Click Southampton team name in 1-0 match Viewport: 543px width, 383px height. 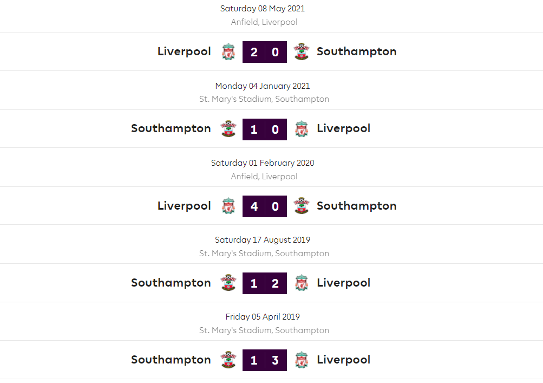click(x=171, y=128)
